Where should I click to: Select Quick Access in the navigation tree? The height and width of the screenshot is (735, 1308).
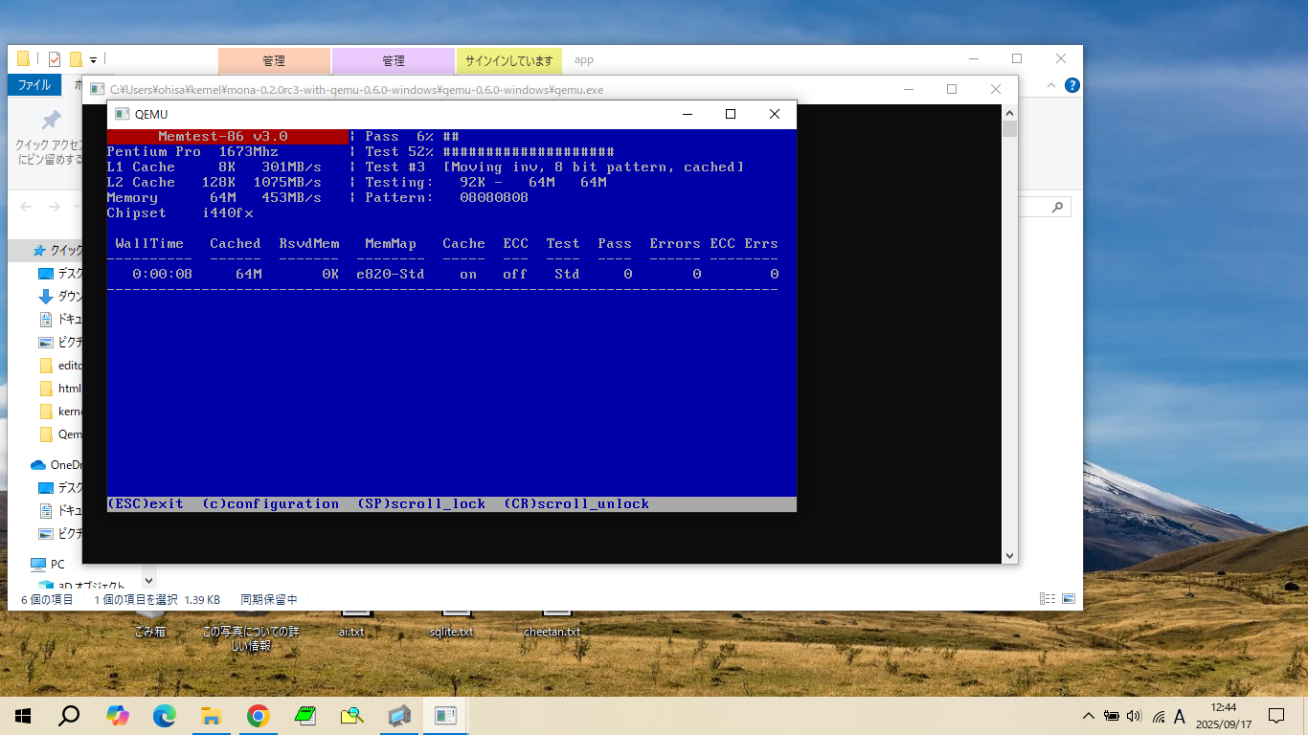pyautogui.click(x=58, y=251)
